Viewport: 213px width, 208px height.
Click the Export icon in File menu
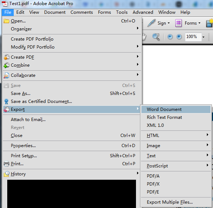click(x=7, y=109)
